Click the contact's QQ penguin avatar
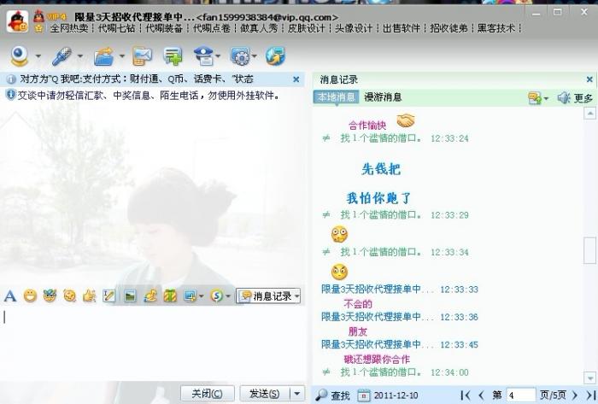 click(x=17, y=21)
